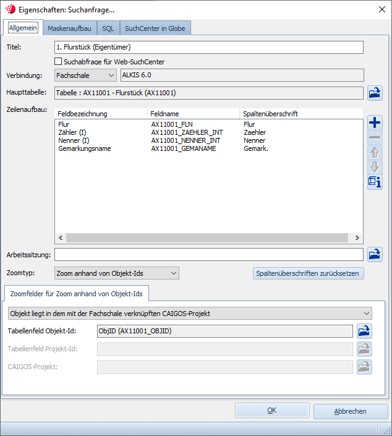392x436 pixels.
Task: Open field info properties icon
Action: pyautogui.click(x=375, y=182)
